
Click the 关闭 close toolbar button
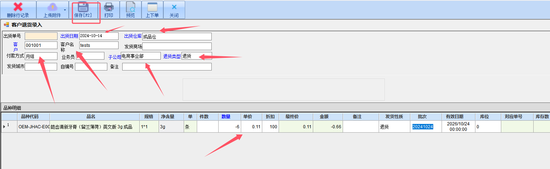click(174, 7)
